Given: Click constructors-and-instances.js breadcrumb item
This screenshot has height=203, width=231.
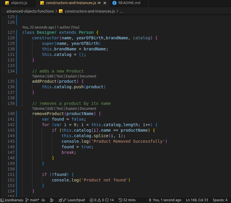Looking at the screenshot, I should 90,11.
